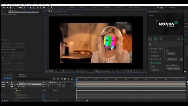Click the Graph Editor icon in timeline
188x106 pixels.
[x=73, y=79]
